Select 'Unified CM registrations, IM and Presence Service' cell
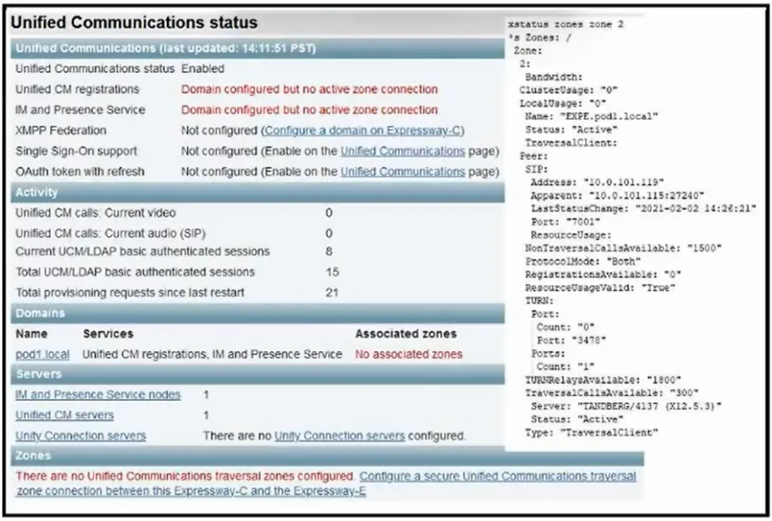Viewport: 772px width, 521px height. pyautogui.click(x=212, y=354)
